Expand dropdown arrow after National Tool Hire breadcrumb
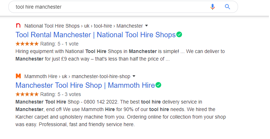The height and width of the screenshot is (139, 270). tap(146, 26)
